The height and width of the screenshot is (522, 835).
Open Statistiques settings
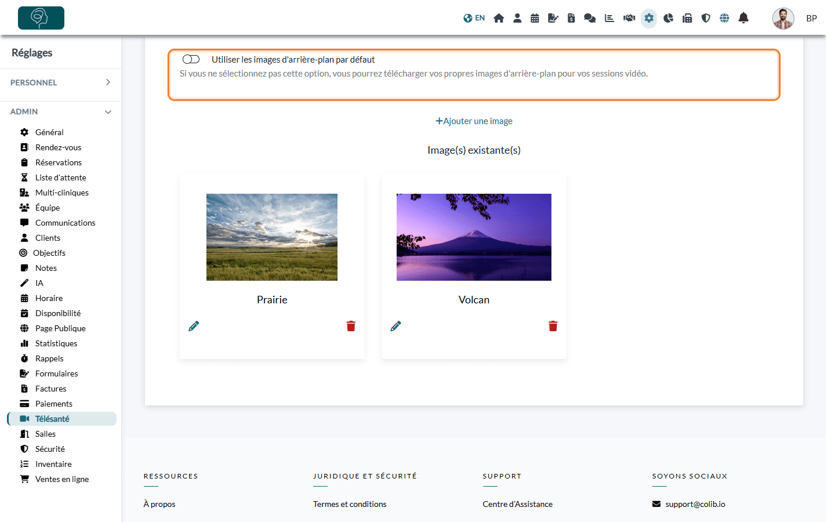(56, 343)
